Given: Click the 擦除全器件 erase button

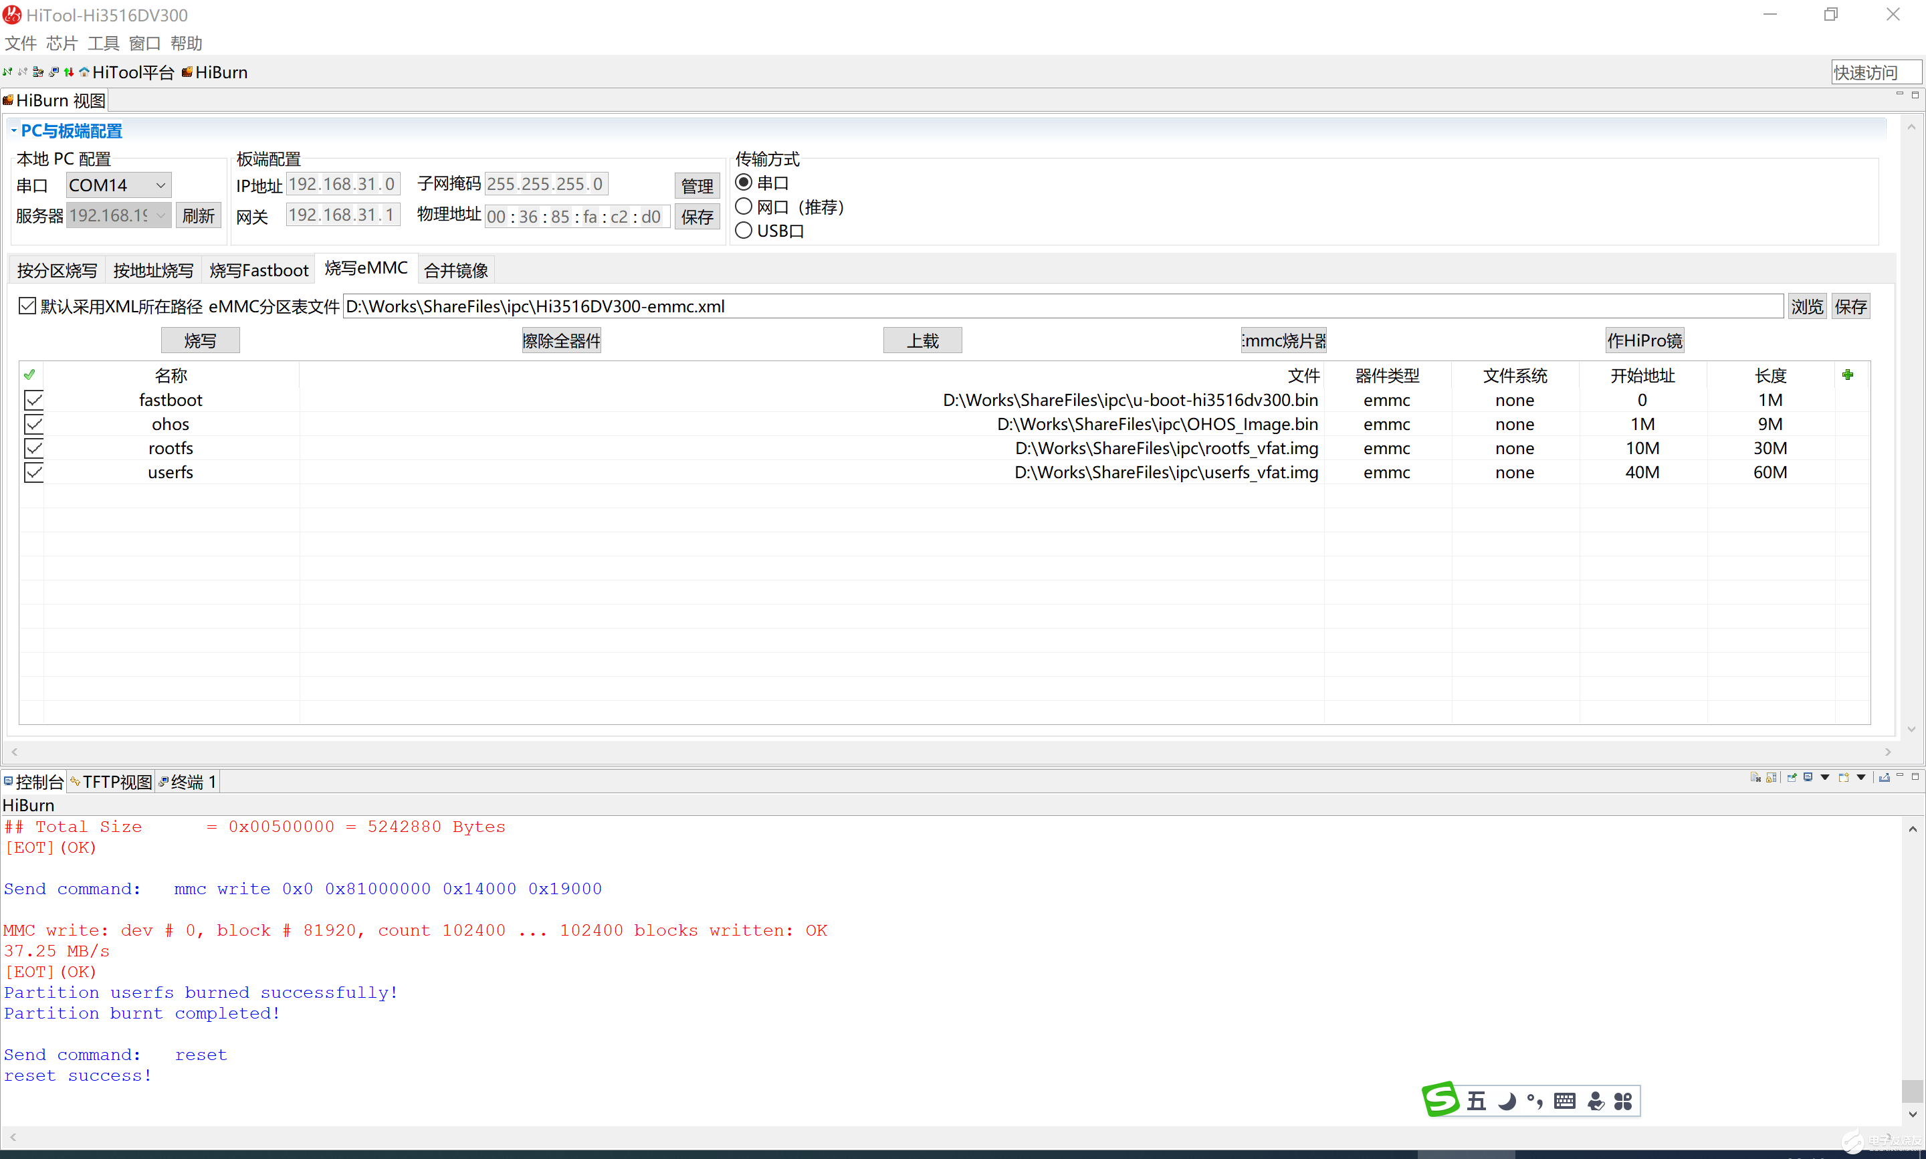Looking at the screenshot, I should coord(561,340).
